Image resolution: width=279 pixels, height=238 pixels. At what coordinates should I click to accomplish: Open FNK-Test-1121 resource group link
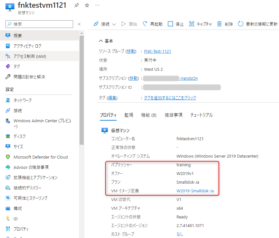click(158, 51)
